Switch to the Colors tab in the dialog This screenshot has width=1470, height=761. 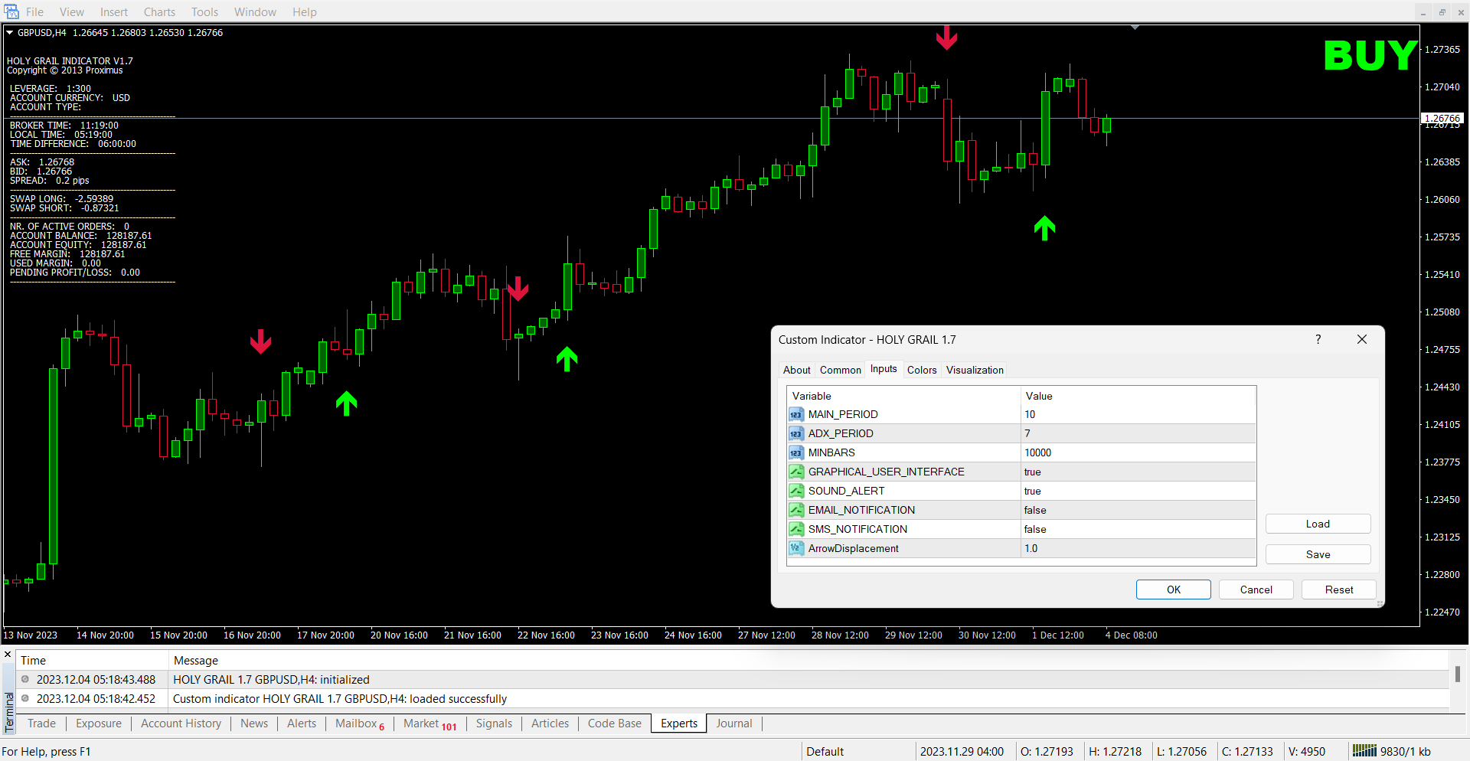(921, 370)
